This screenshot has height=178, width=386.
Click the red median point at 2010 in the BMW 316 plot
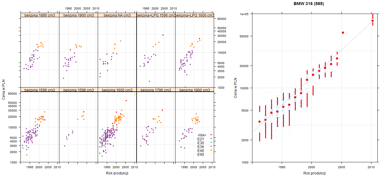click(373, 21)
